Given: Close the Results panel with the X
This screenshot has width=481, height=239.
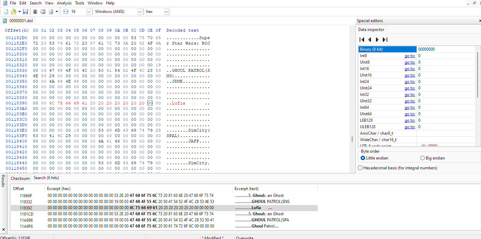Looking at the screenshot, I should point(3,229).
